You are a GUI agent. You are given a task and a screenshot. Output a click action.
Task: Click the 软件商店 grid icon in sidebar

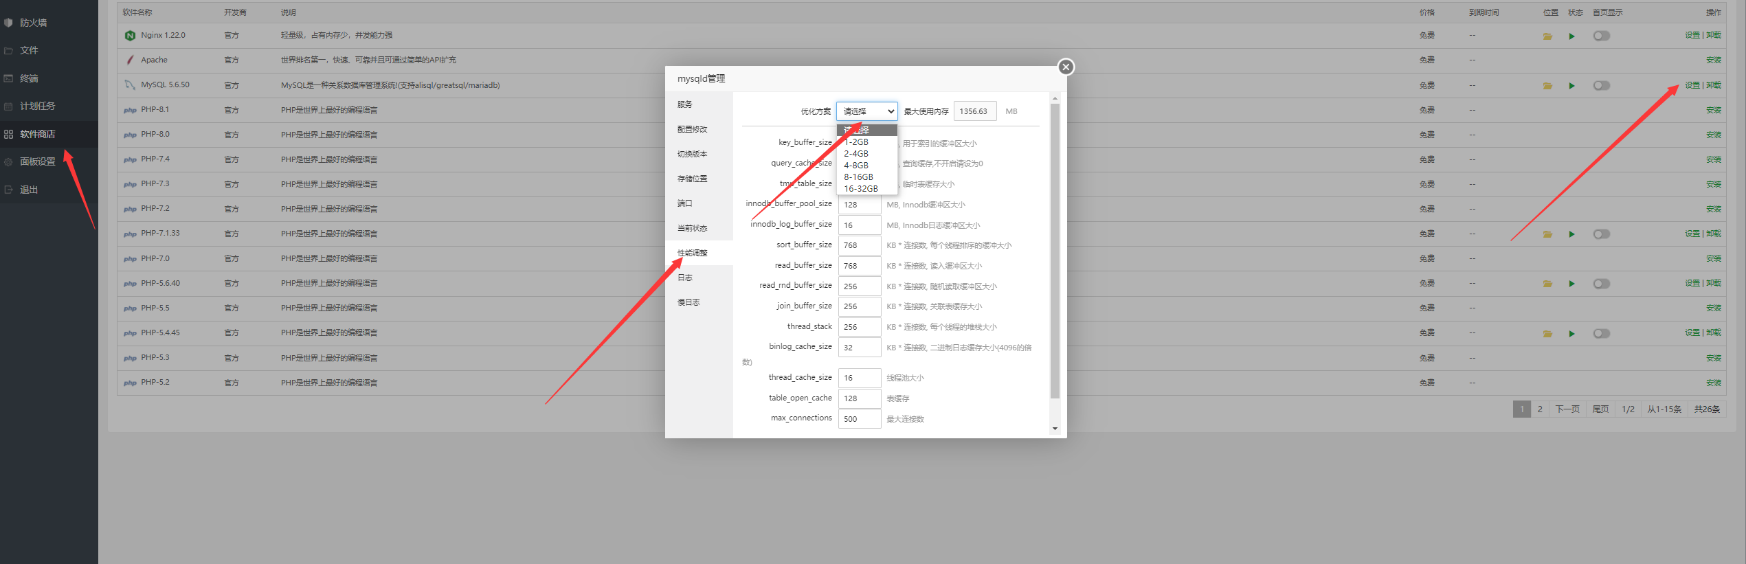point(9,134)
